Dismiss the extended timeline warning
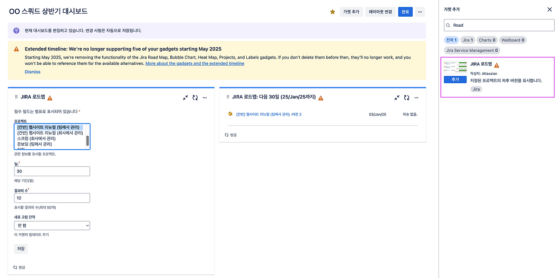 pos(32,72)
